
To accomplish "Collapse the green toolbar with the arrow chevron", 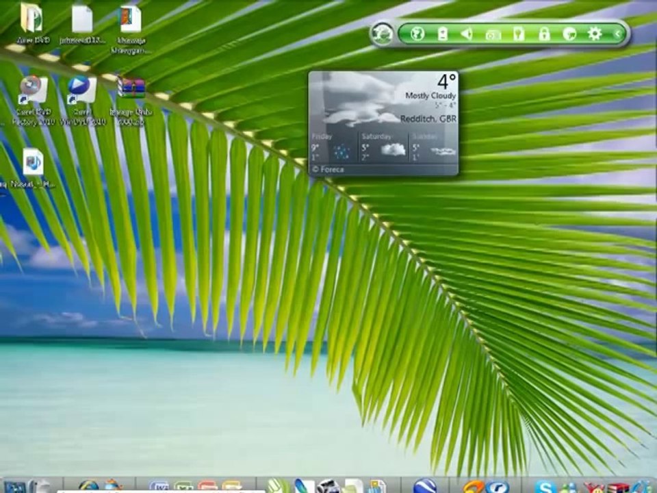I will tap(617, 34).
